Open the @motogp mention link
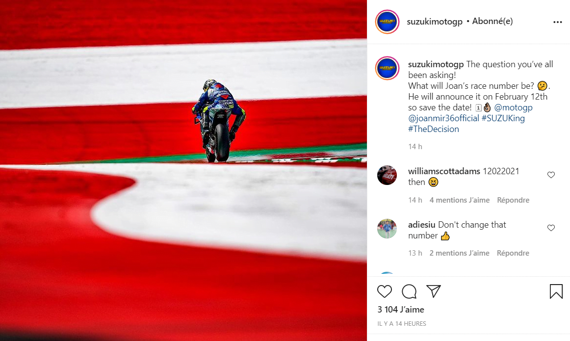 pos(513,107)
